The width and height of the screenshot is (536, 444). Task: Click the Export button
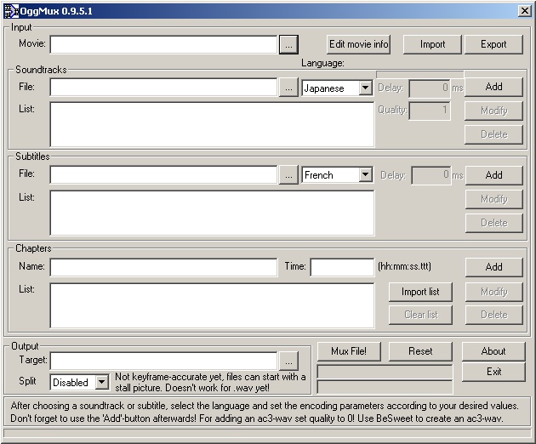point(493,44)
